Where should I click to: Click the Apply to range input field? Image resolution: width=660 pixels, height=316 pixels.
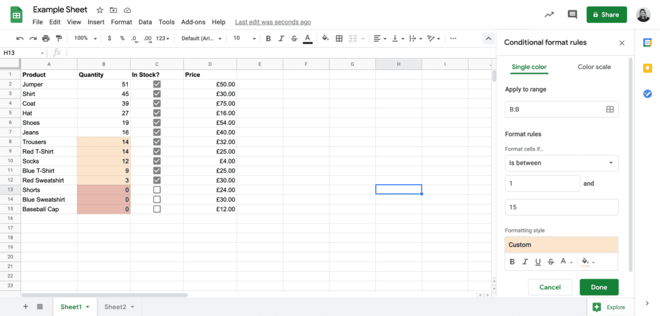click(x=554, y=109)
